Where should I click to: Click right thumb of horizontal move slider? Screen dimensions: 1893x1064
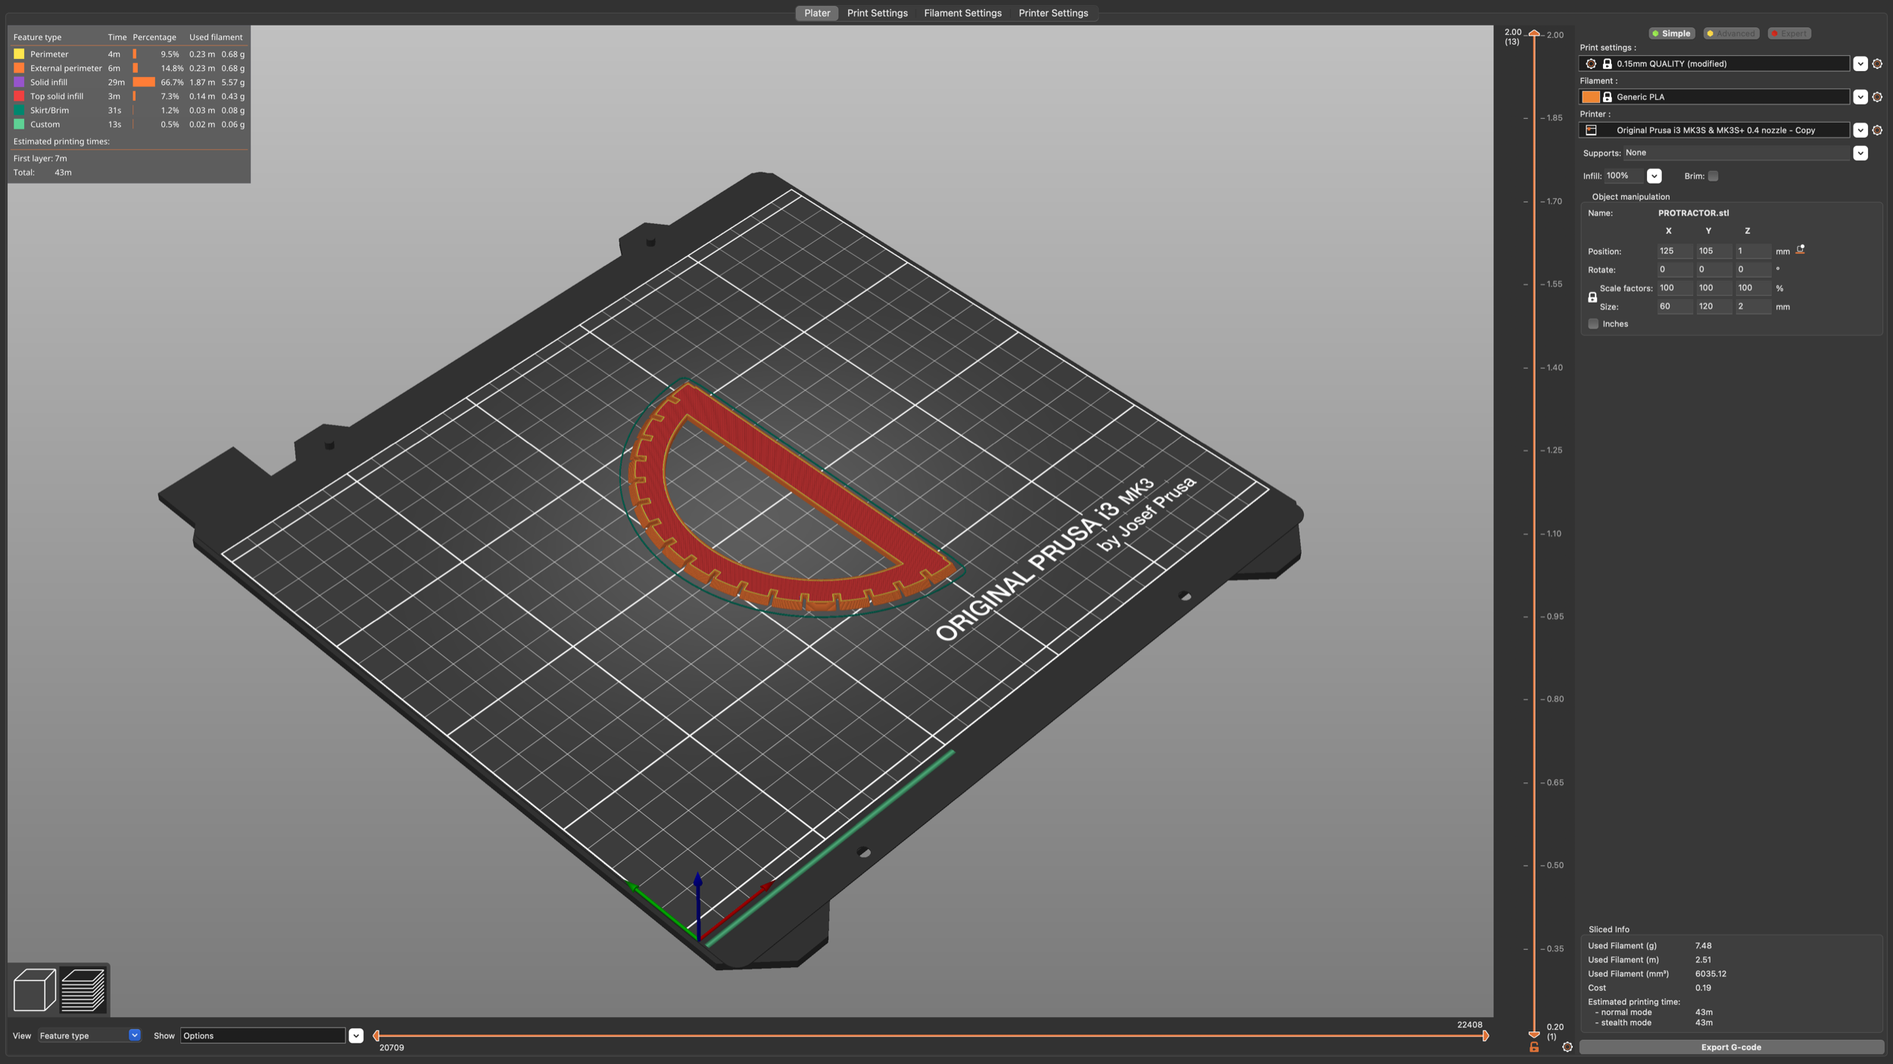coord(1486,1035)
